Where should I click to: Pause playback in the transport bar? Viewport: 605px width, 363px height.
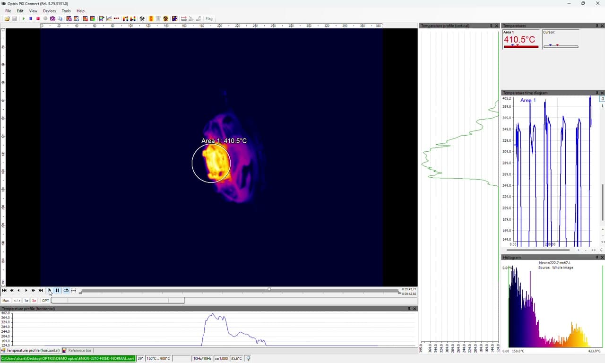[x=57, y=291]
